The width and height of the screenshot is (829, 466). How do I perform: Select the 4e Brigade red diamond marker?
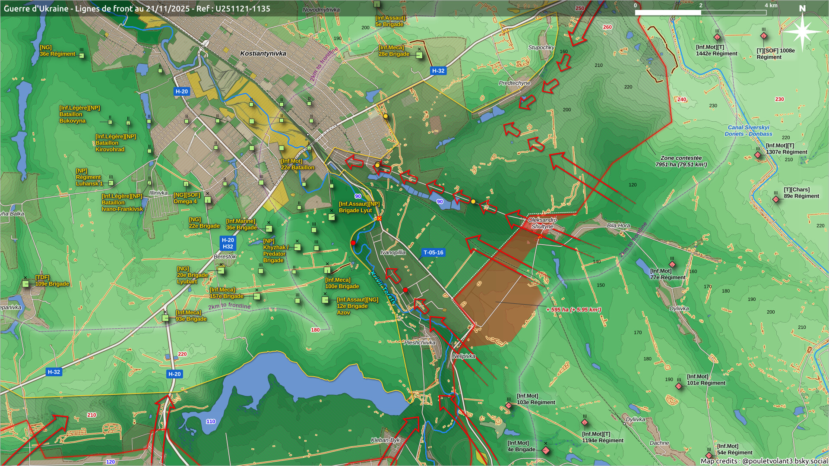tap(546, 450)
